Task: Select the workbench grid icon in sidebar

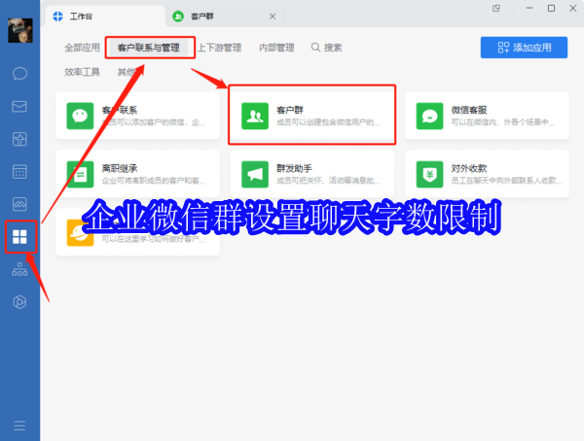Action: [x=19, y=237]
